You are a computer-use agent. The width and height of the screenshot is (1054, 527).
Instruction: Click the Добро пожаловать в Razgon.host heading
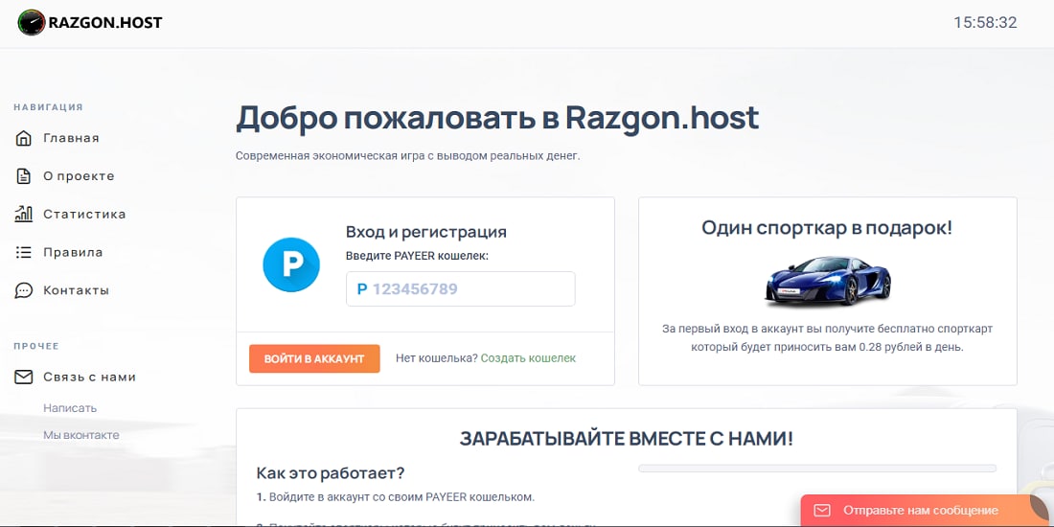pos(497,118)
